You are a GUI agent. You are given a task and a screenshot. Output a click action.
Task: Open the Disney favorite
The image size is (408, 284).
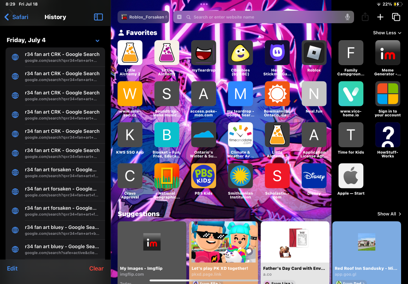(314, 176)
